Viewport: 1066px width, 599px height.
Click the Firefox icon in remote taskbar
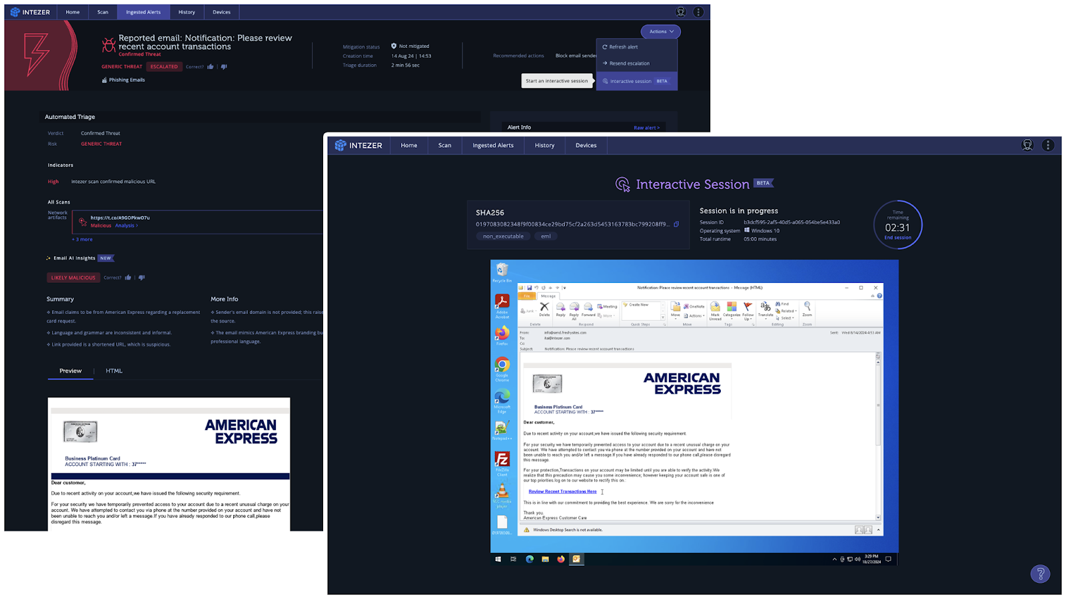(x=560, y=559)
